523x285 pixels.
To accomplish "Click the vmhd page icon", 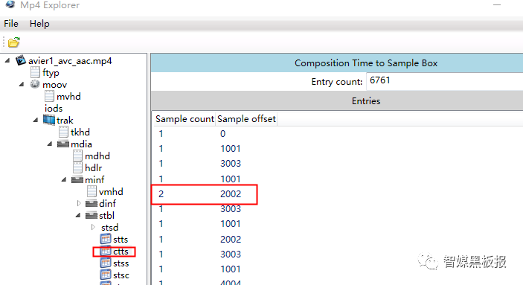I will [92, 191].
